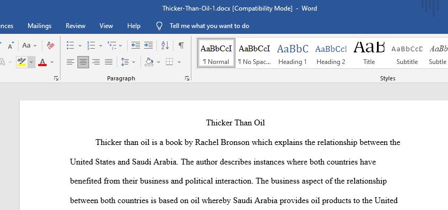The width and height of the screenshot is (448, 210).
Task: Open the View tab
Action: click(106, 26)
